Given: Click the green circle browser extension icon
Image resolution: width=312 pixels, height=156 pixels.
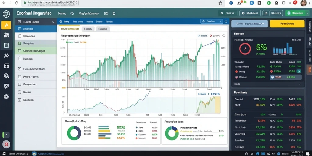Looking at the screenshot, I should pyautogui.click(x=269, y=3).
